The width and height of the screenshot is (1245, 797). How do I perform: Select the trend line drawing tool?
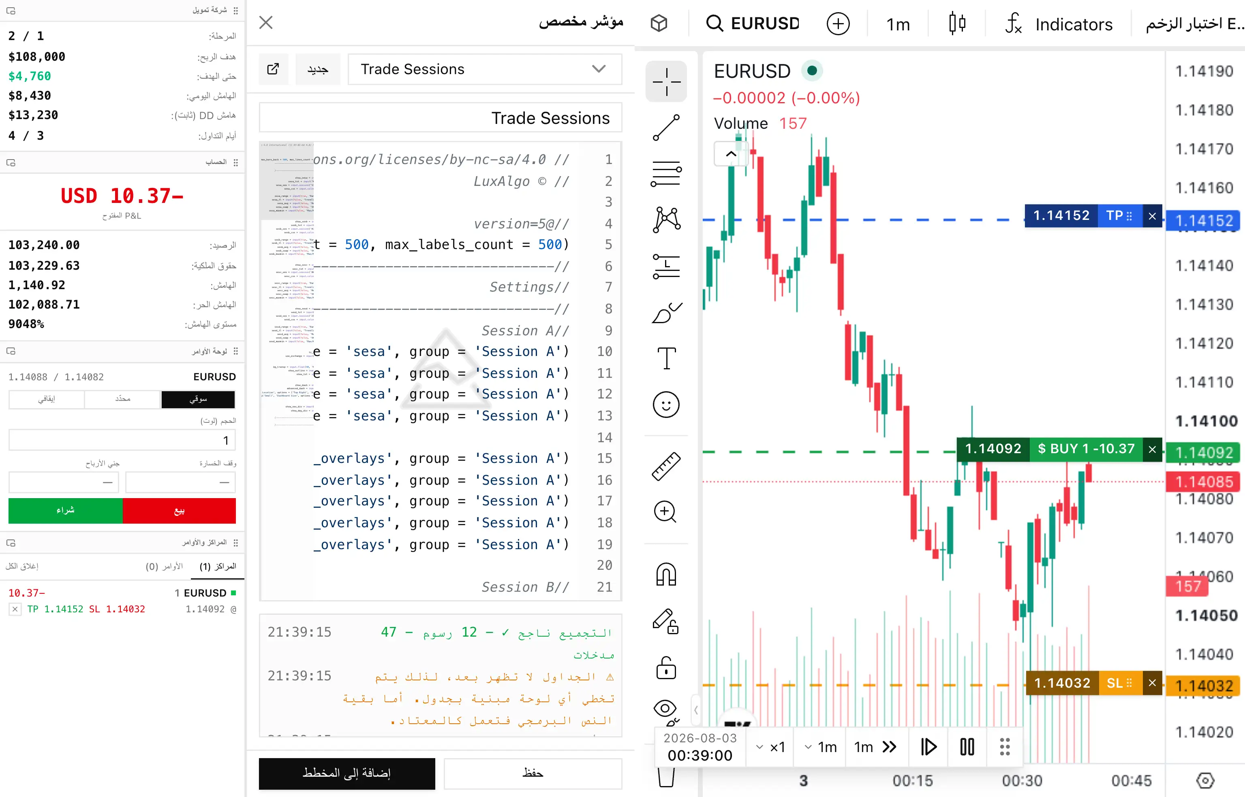pos(666,127)
